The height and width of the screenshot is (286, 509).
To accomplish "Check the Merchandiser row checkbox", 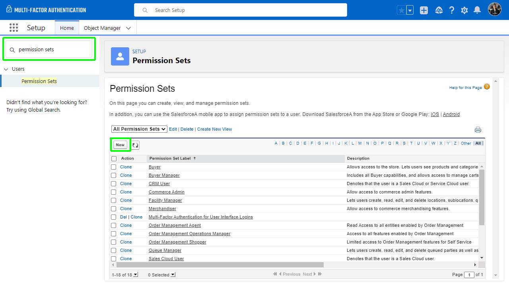I will 114,209.
